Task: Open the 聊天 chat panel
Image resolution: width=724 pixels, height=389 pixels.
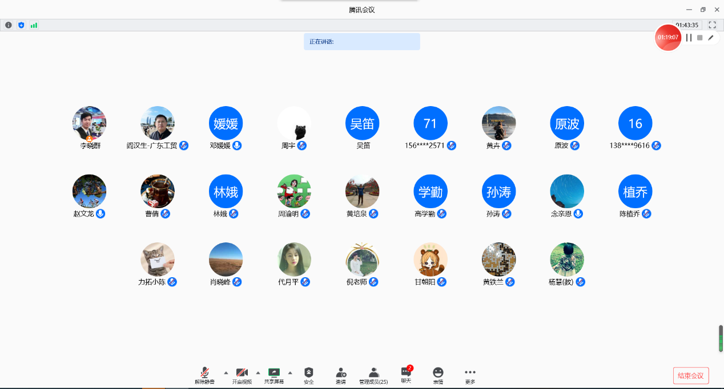Action: point(406,375)
